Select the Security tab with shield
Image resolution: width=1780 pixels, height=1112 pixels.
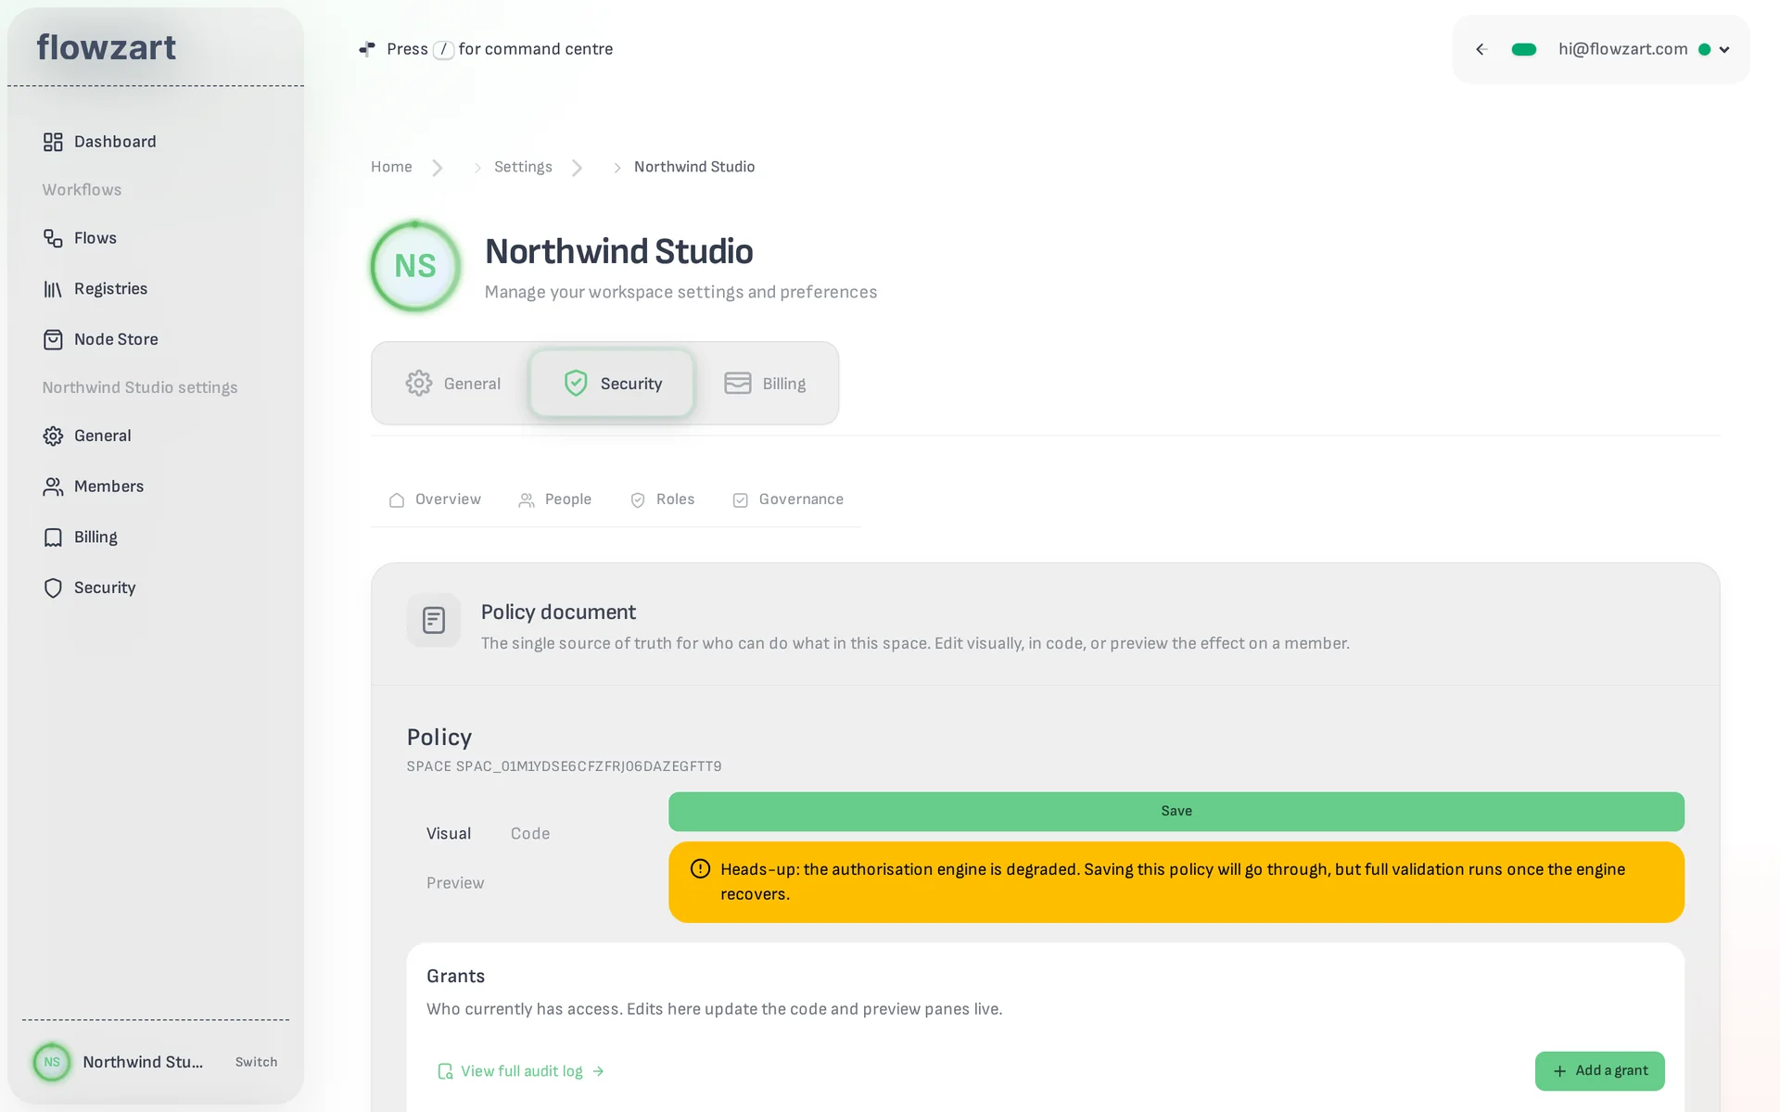click(612, 384)
